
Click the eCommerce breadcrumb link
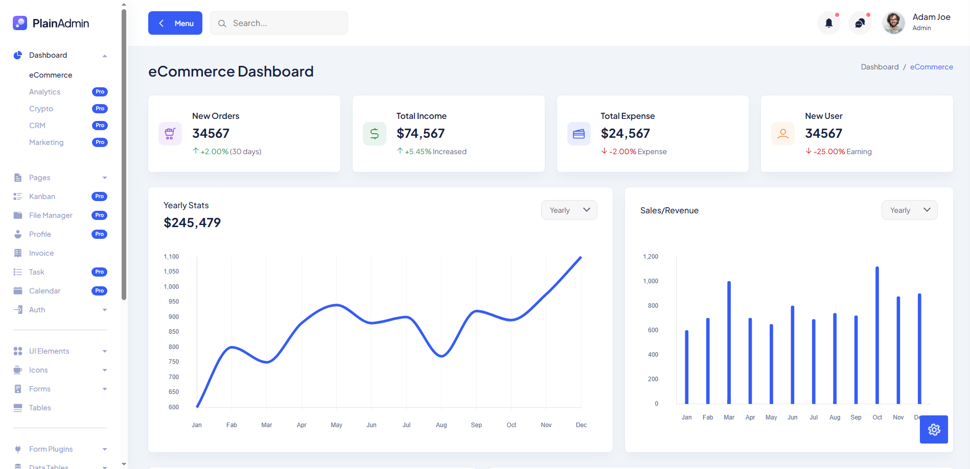tap(931, 67)
